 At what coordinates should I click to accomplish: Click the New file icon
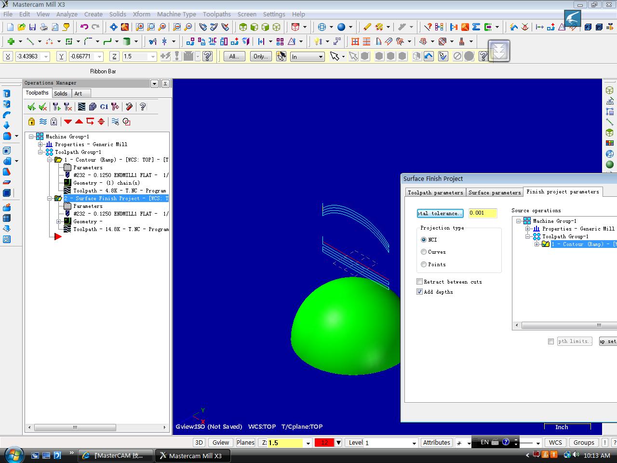[10, 27]
